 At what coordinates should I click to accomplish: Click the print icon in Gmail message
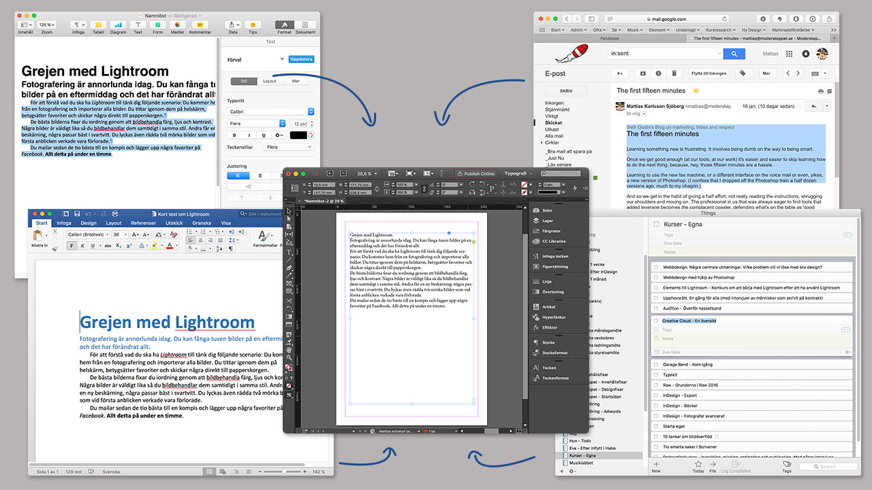[x=821, y=91]
